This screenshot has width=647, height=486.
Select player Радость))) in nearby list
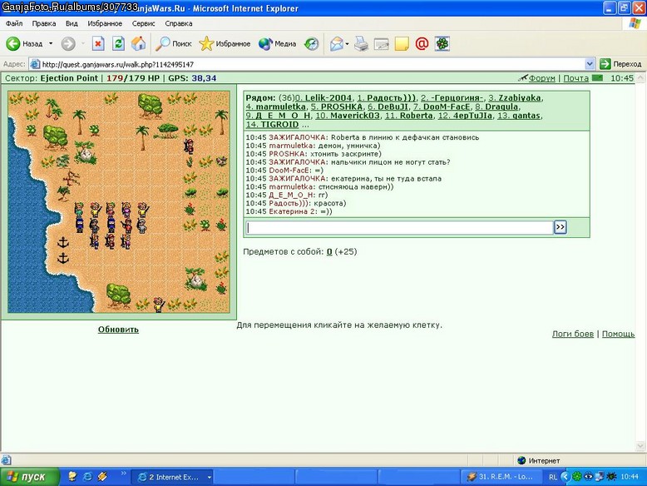386,98
